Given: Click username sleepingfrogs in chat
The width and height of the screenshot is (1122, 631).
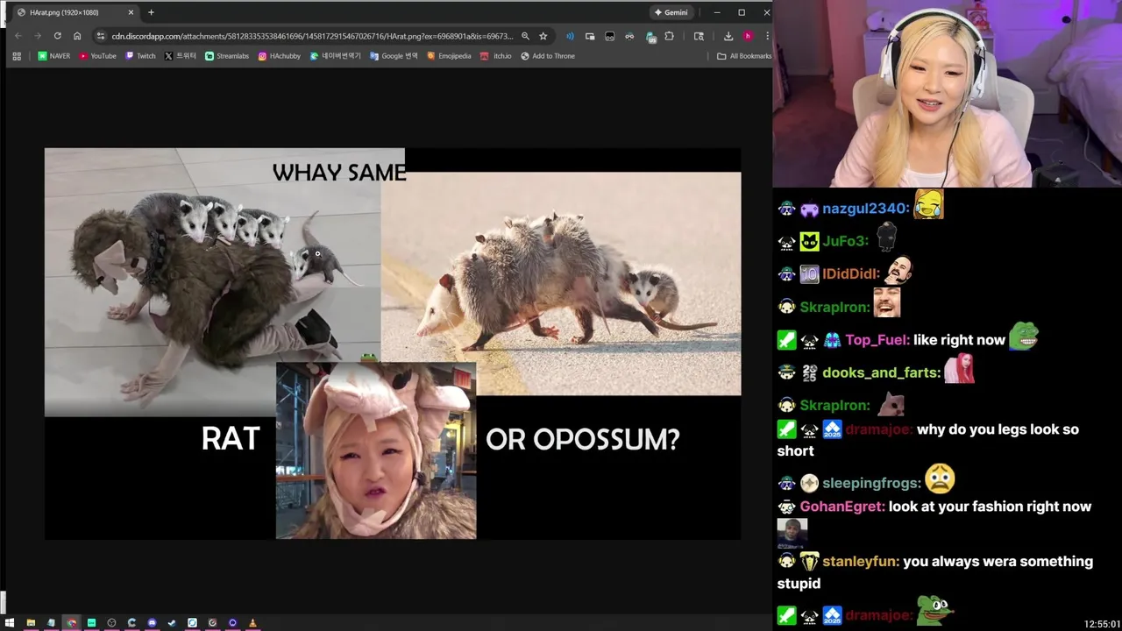Looking at the screenshot, I should pos(869,483).
